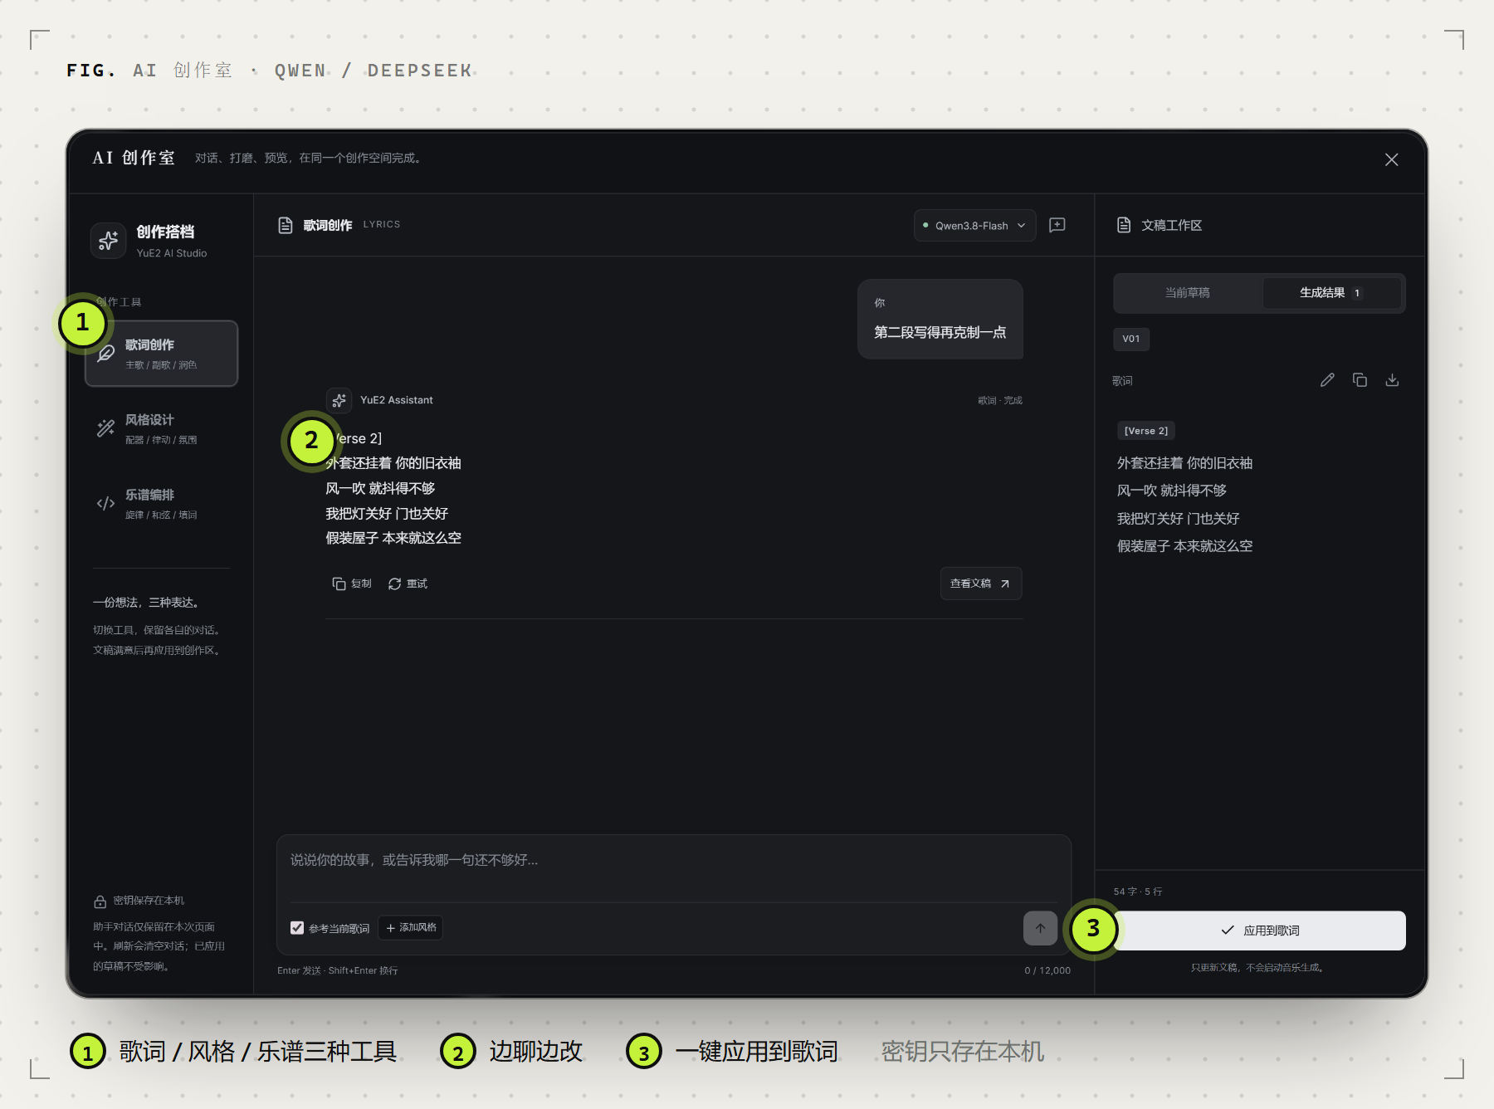Close the AI 创作室 dialog
This screenshot has width=1494, height=1109.
pyautogui.click(x=1392, y=159)
